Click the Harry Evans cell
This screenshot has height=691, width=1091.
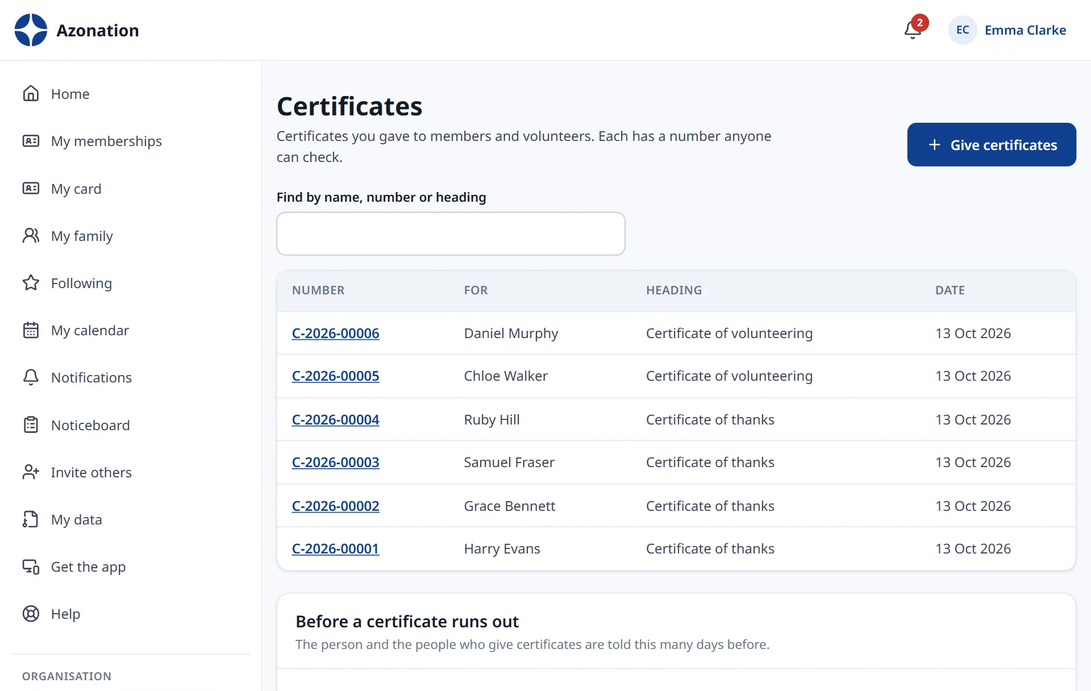click(502, 549)
